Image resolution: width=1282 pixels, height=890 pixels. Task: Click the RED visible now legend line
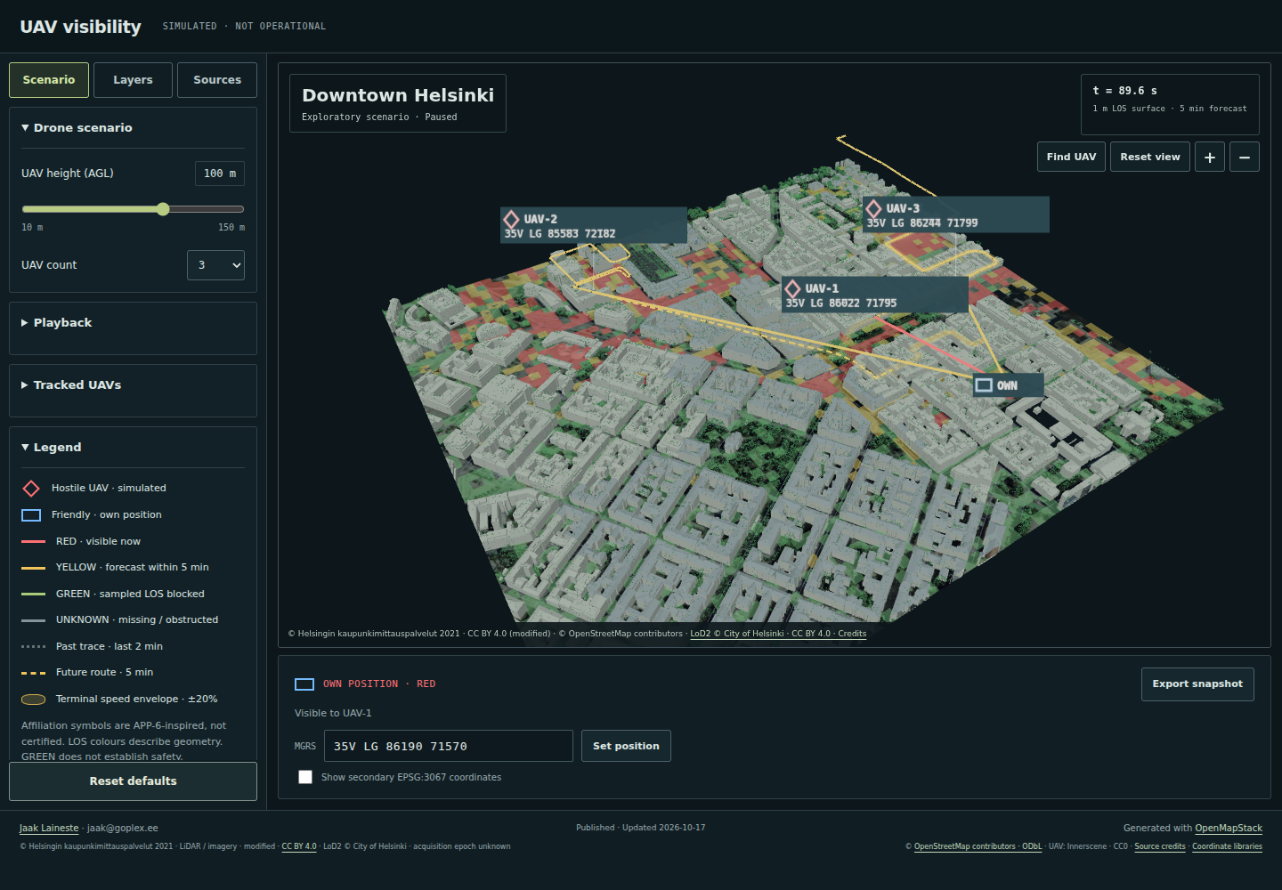coord(33,541)
